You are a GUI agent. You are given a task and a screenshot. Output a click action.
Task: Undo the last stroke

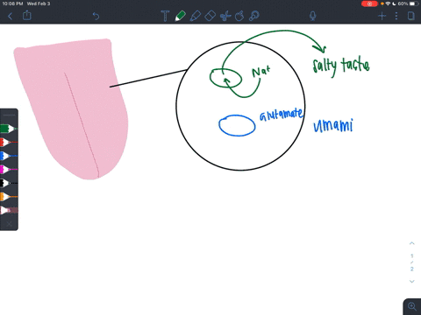coord(96,16)
